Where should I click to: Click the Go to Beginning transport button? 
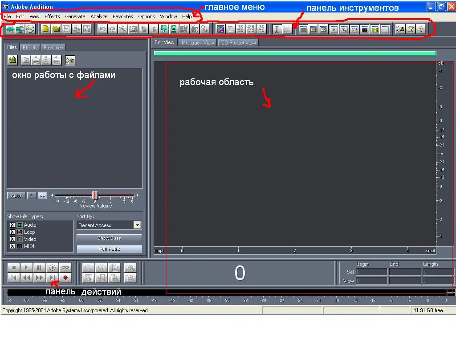[x=14, y=278]
